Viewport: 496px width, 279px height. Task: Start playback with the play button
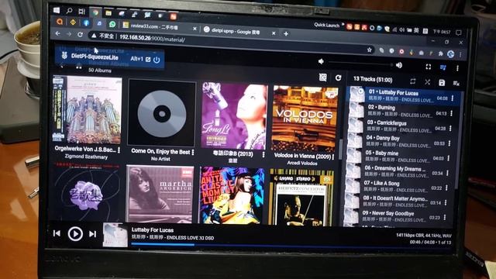[x=75, y=234]
